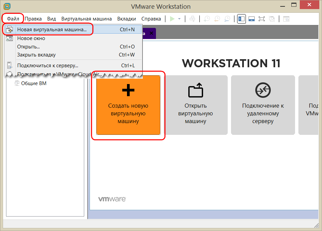
Task: Click Открыть виртуальную машину tile
Action: click(x=195, y=105)
